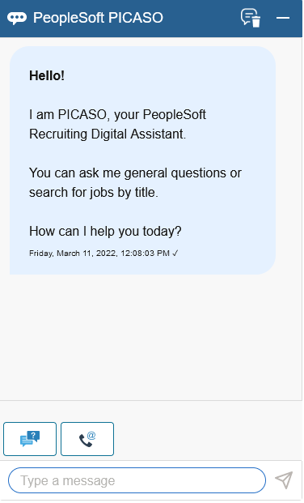Click the 'You can ask me general questions' line

point(135,173)
